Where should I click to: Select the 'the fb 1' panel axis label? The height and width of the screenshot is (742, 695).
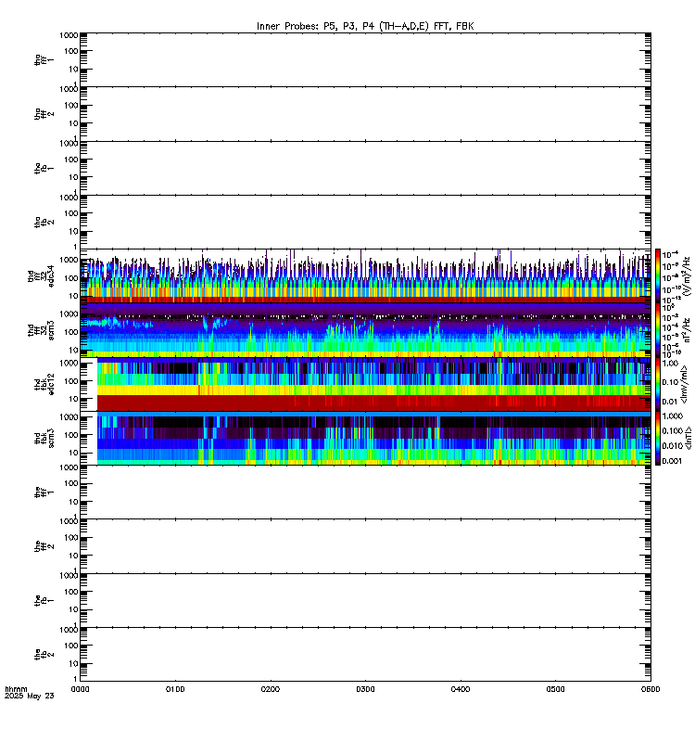[44, 600]
